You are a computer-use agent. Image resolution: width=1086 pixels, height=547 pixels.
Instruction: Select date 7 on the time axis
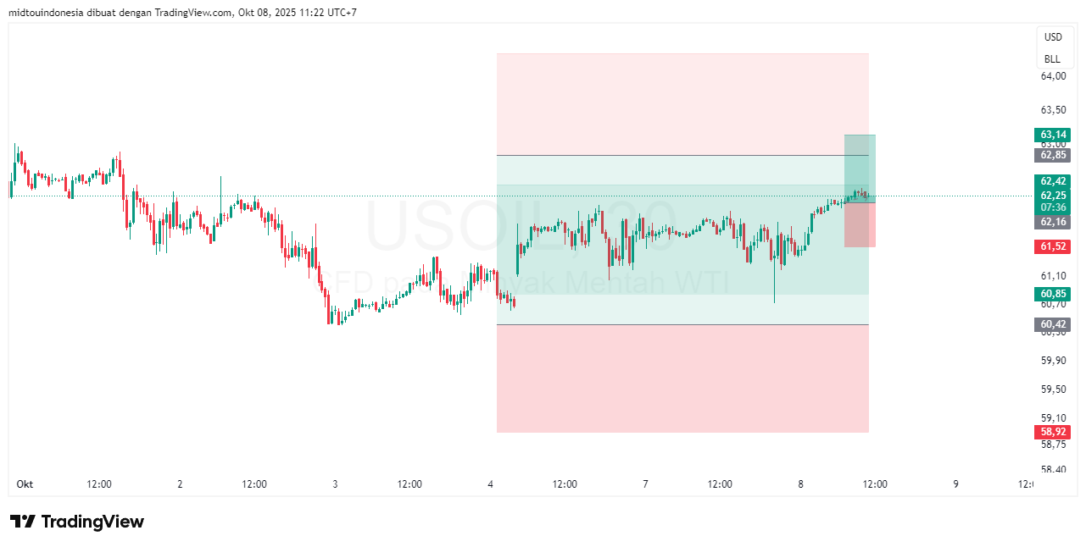click(x=646, y=484)
